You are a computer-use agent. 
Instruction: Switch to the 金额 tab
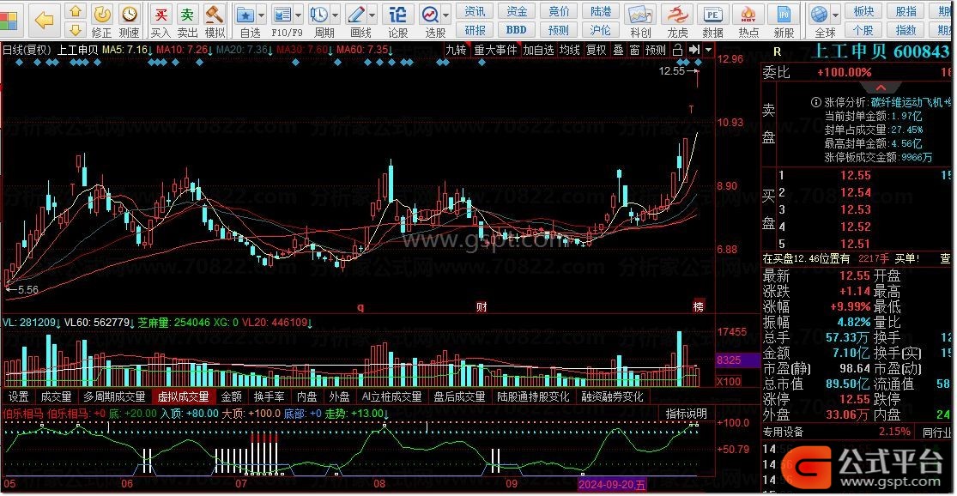coord(232,397)
